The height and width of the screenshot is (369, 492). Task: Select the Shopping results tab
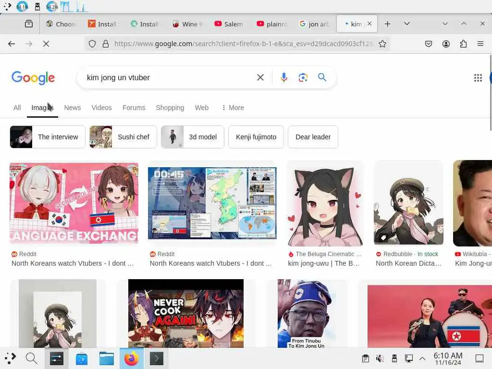[x=170, y=108]
